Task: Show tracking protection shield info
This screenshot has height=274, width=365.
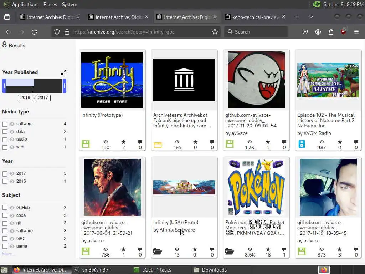Action: tap(57, 32)
